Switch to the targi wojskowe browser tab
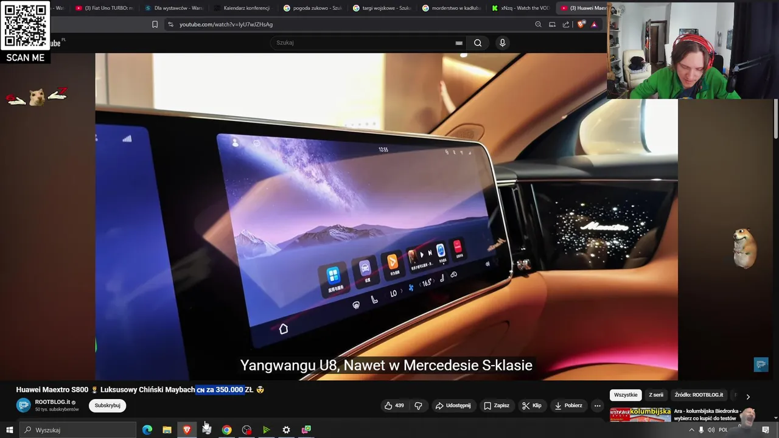The image size is (779, 438). (x=382, y=8)
